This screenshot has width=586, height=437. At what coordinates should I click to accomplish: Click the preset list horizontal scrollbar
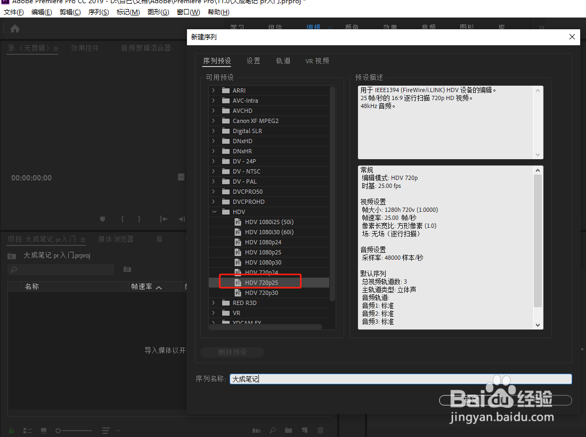point(265,327)
